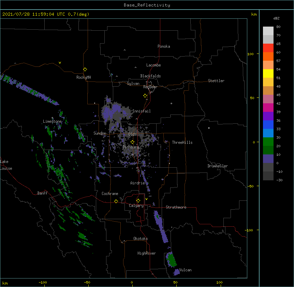The width and height of the screenshot is (294, 287).
Task: Select the yellow diamond marker below Olds
Action: (x=132, y=142)
